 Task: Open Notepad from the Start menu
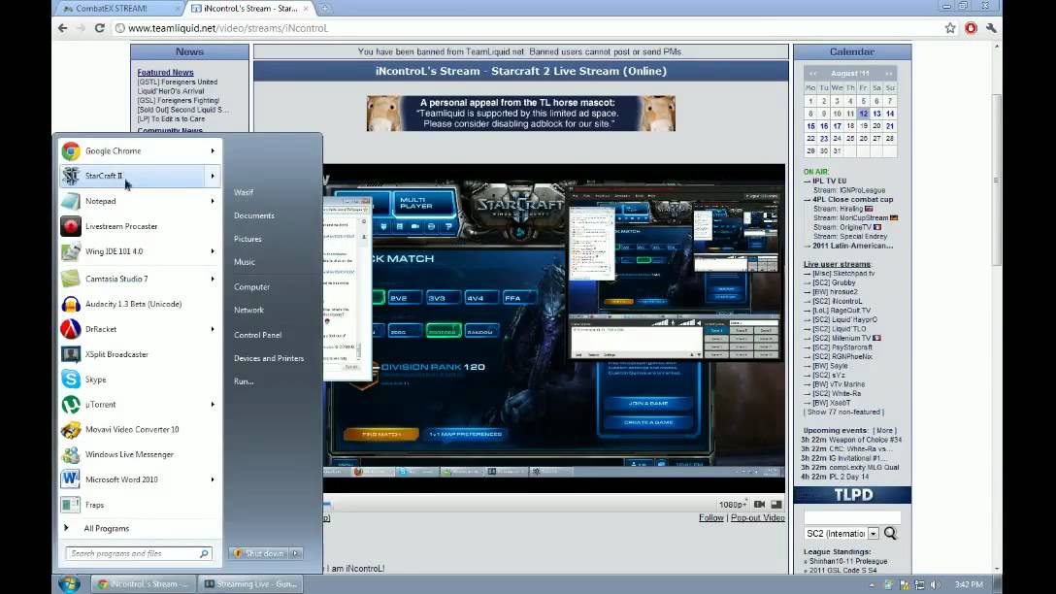click(x=138, y=201)
